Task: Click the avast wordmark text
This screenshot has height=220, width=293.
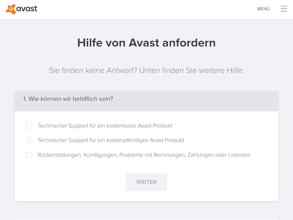Action: 27,9
